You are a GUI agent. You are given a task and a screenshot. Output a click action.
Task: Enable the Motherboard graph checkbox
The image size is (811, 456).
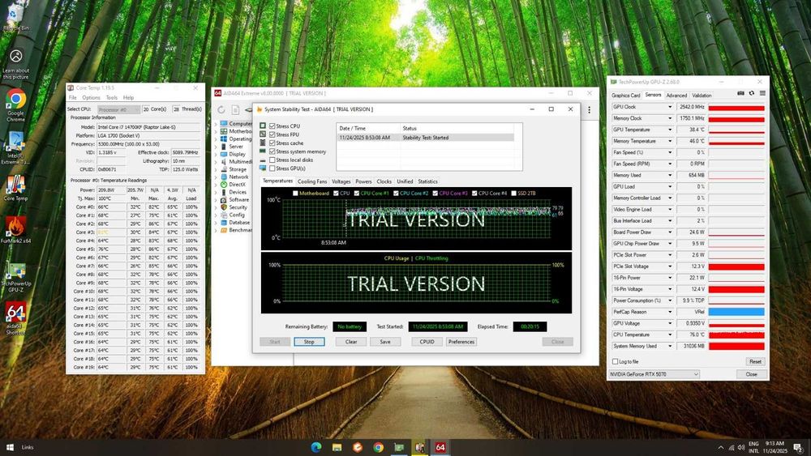pos(295,193)
